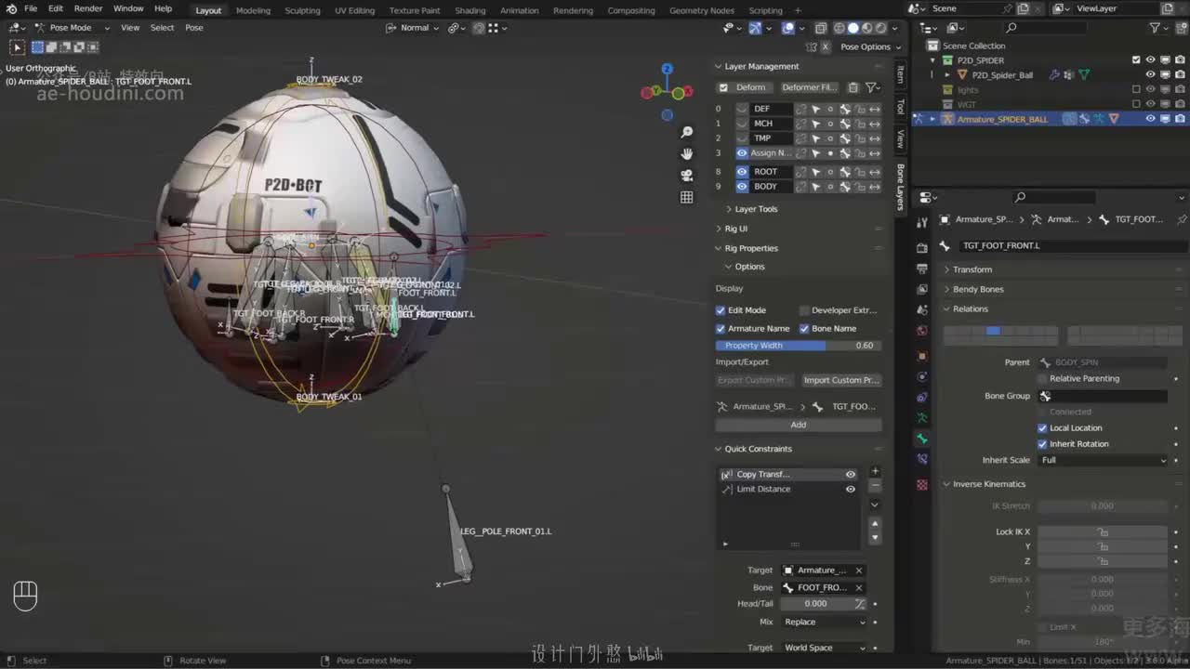Select solid viewport shading

tap(853, 28)
